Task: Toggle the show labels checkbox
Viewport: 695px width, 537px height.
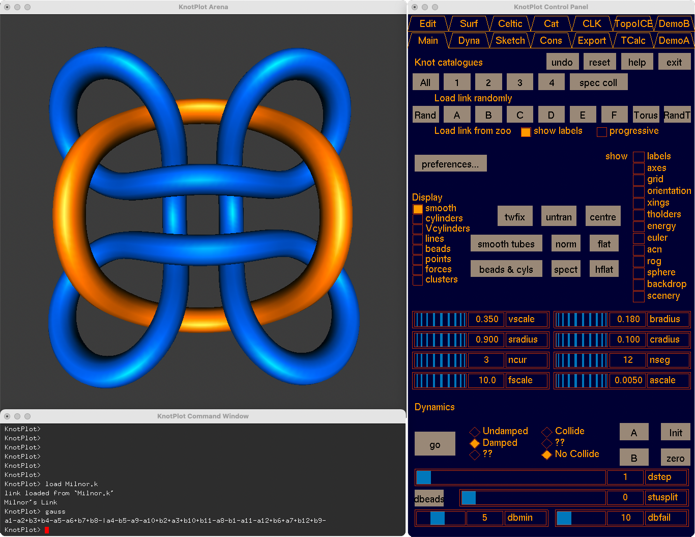Action: tap(526, 132)
